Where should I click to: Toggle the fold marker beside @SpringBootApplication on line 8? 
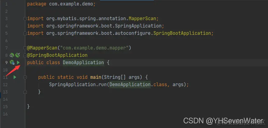point(25,55)
